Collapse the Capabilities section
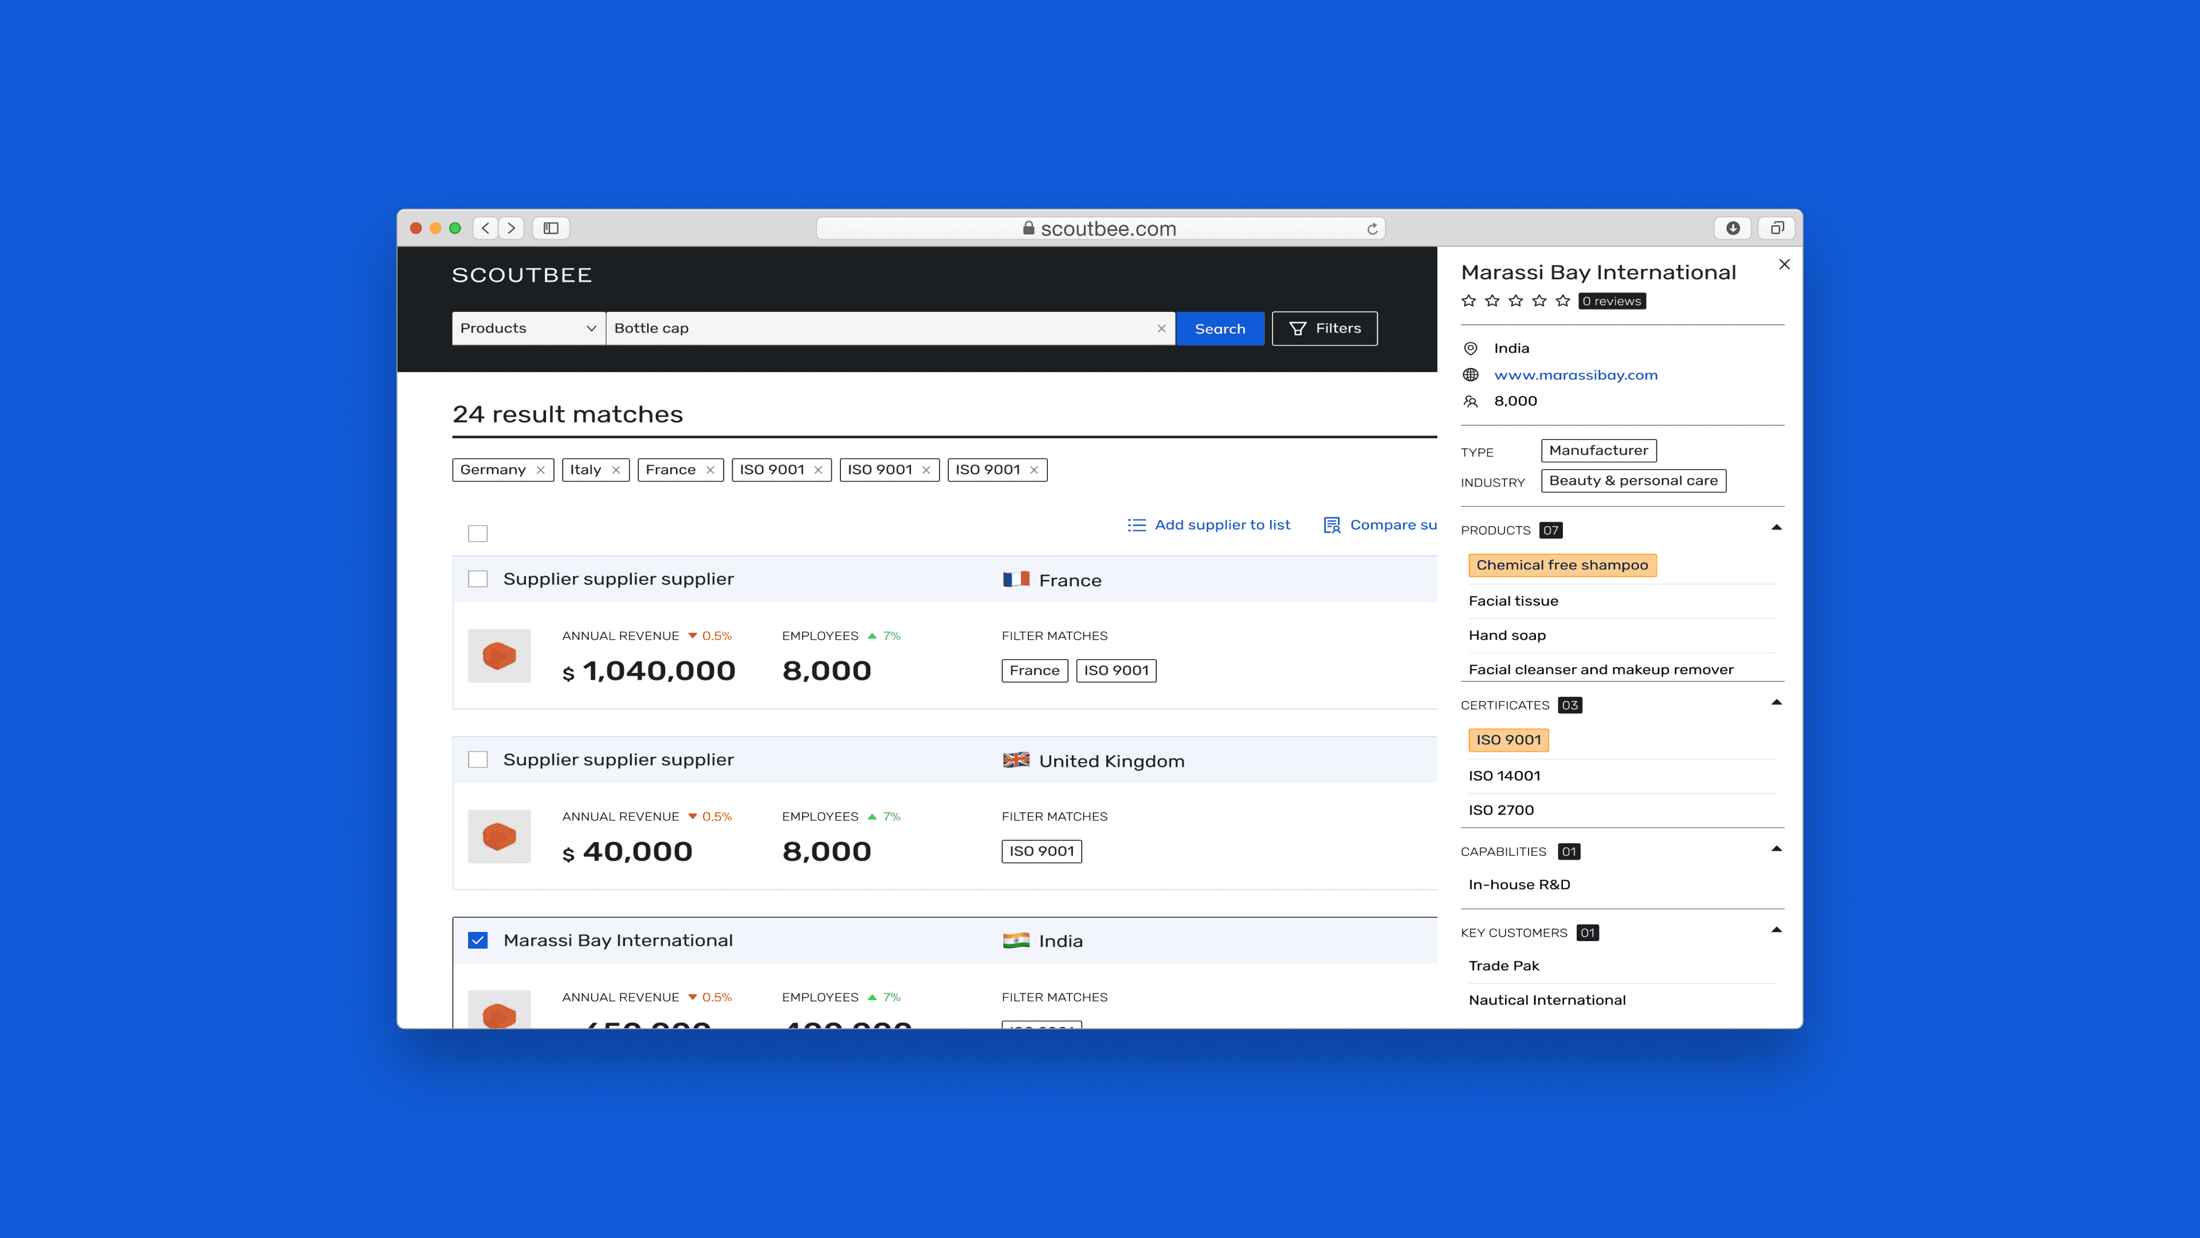This screenshot has width=2200, height=1238. click(1777, 849)
